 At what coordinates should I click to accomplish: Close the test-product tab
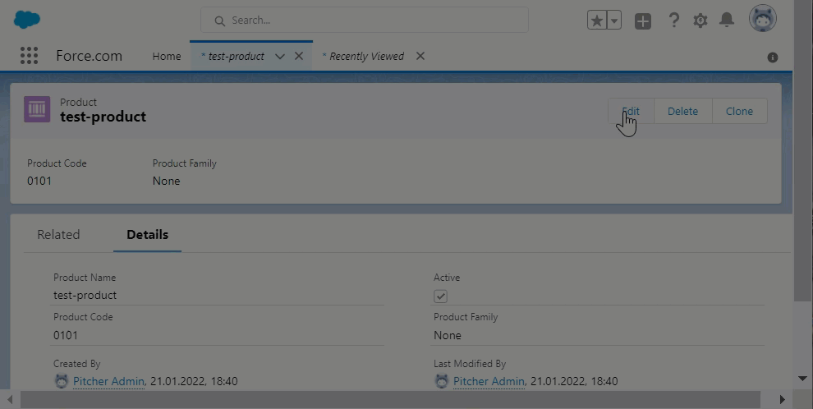(x=299, y=56)
